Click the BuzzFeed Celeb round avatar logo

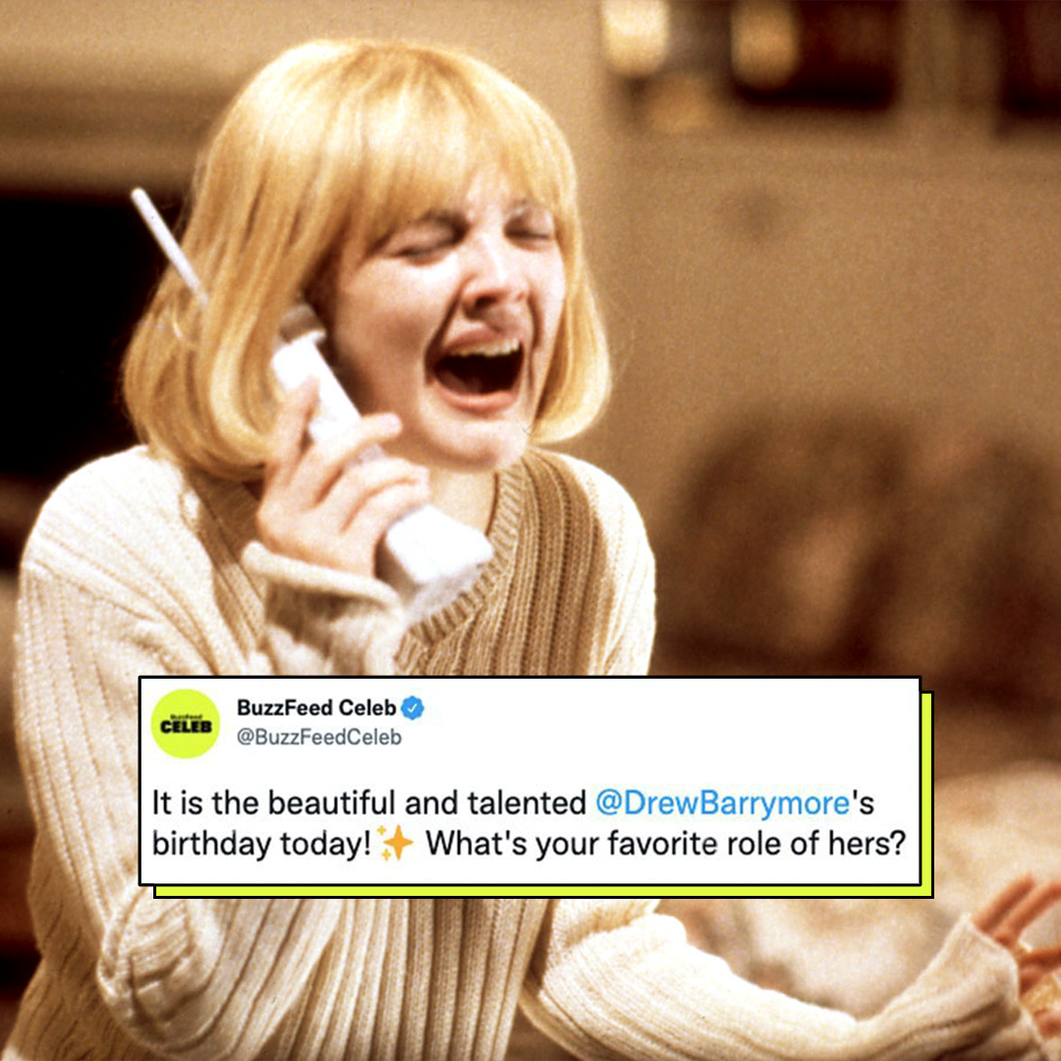[185, 724]
